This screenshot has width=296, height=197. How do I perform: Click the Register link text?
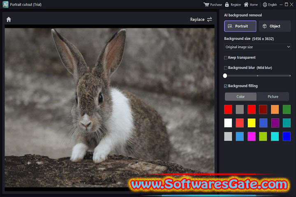(x=236, y=5)
